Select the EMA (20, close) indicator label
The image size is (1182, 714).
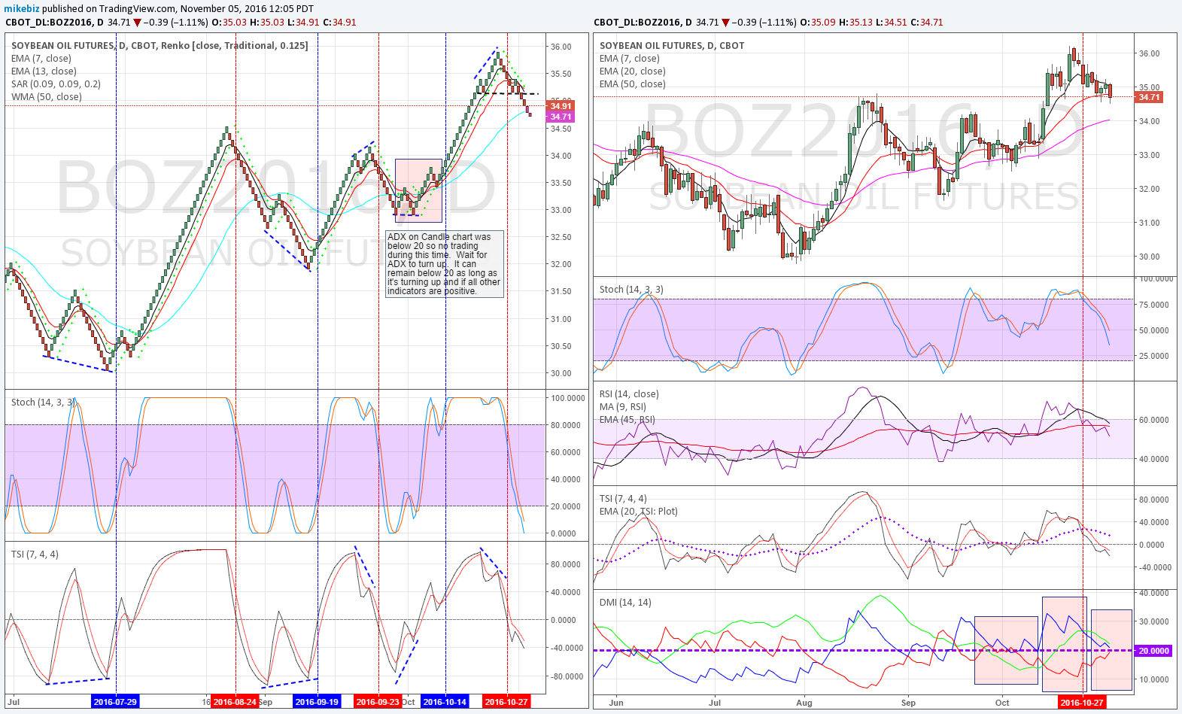[x=632, y=71]
